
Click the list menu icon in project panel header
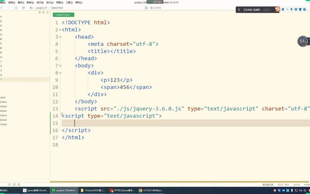click(x=47, y=12)
